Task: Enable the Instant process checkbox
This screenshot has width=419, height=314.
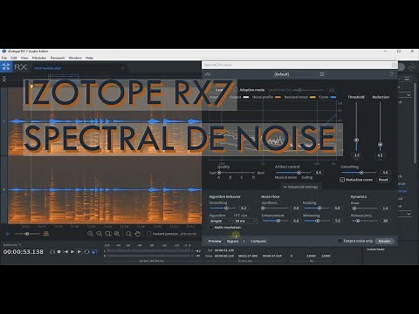Action: (148, 234)
